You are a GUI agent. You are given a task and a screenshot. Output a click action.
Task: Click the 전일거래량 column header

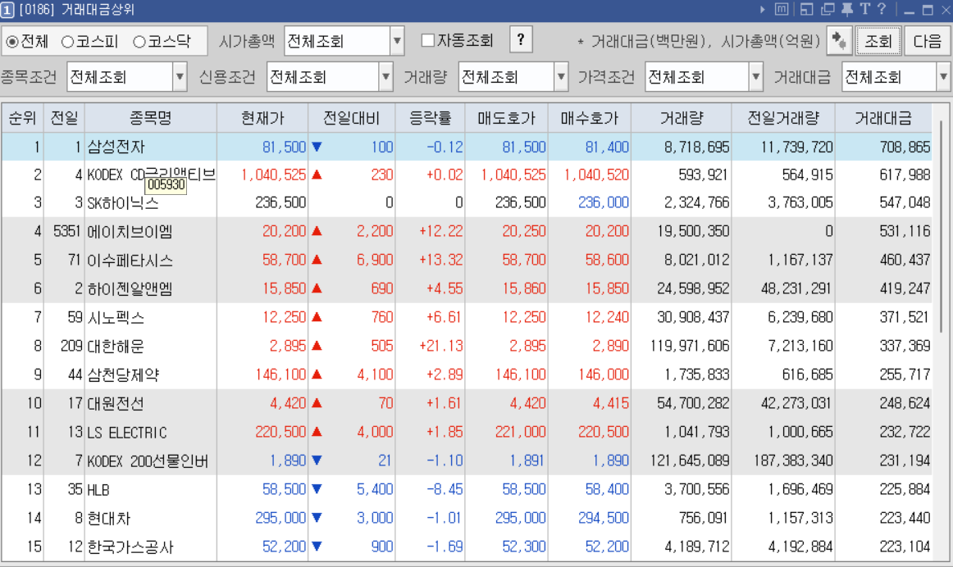tap(783, 118)
